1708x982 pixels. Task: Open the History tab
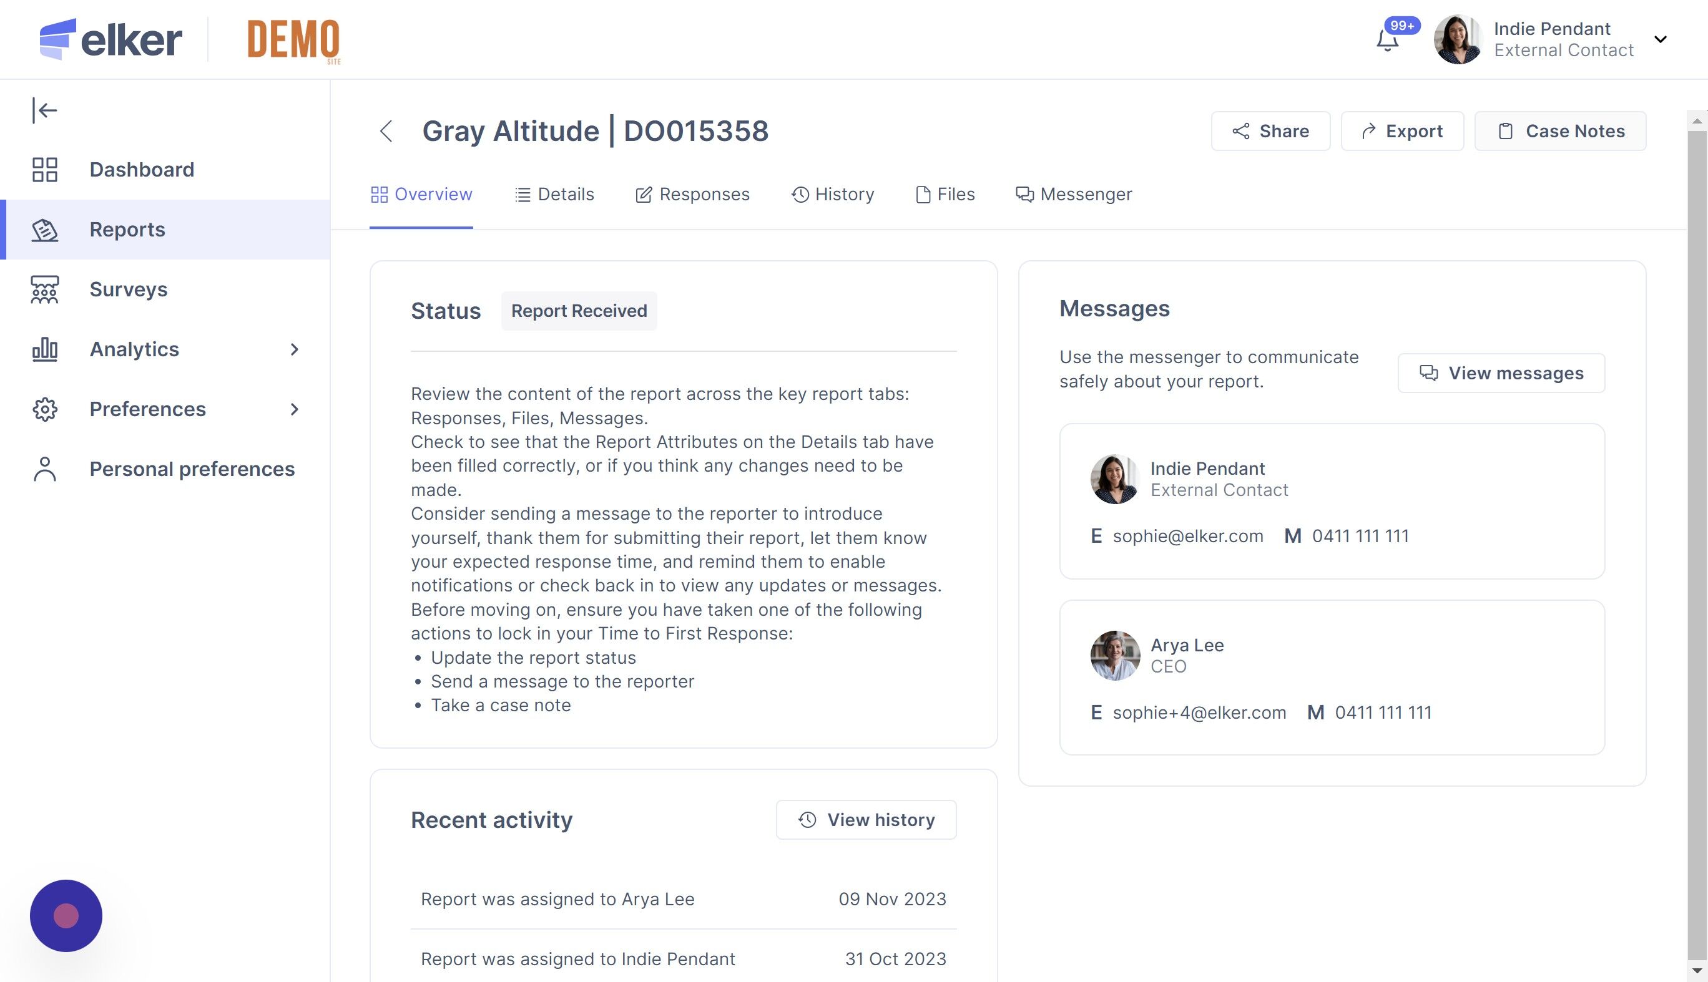(833, 194)
